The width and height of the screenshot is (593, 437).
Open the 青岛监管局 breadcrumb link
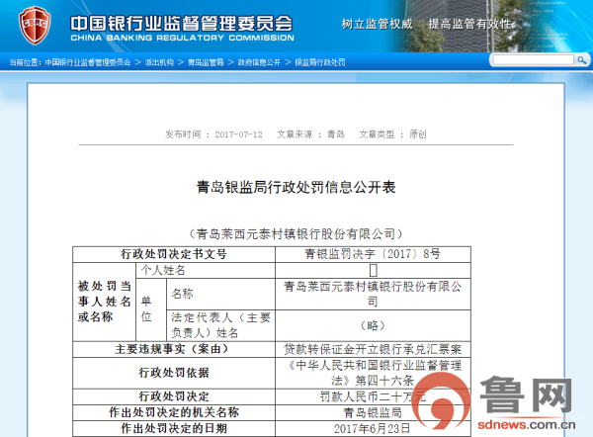[206, 62]
